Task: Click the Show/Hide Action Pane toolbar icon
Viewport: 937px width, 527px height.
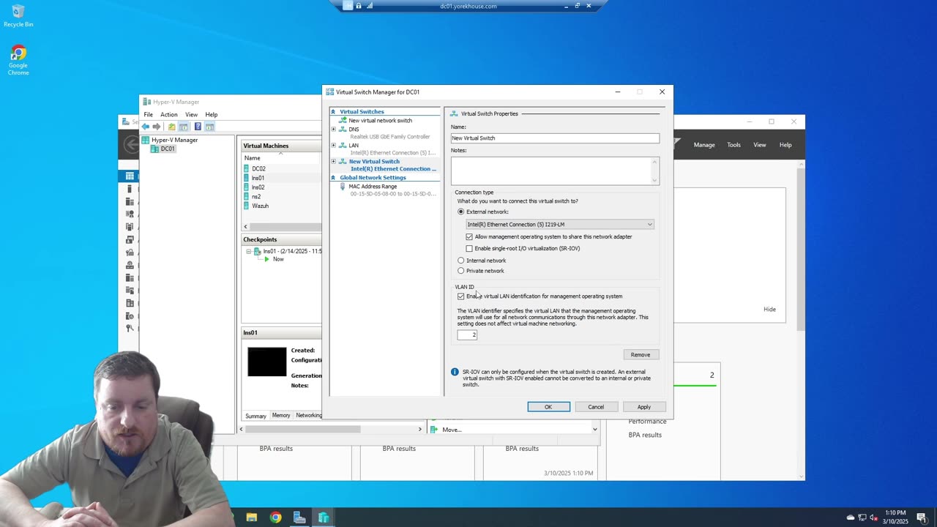Action: [209, 127]
